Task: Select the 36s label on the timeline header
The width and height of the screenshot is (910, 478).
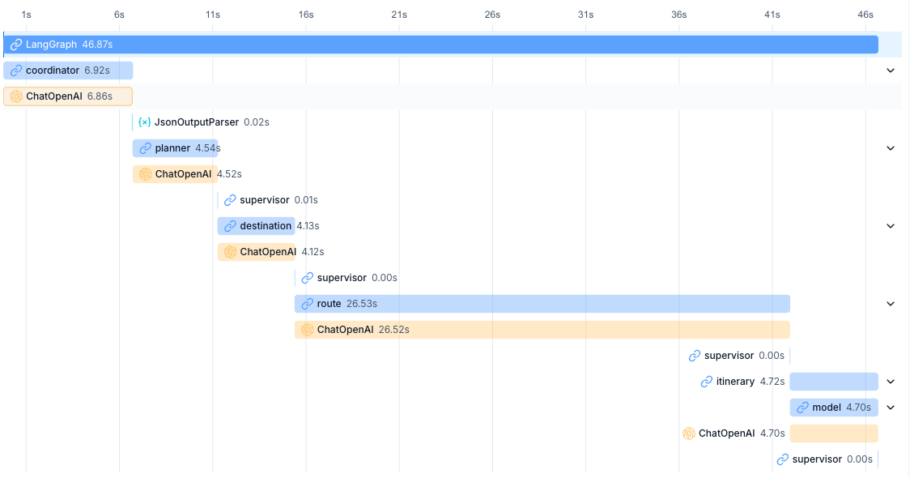Action: (679, 15)
